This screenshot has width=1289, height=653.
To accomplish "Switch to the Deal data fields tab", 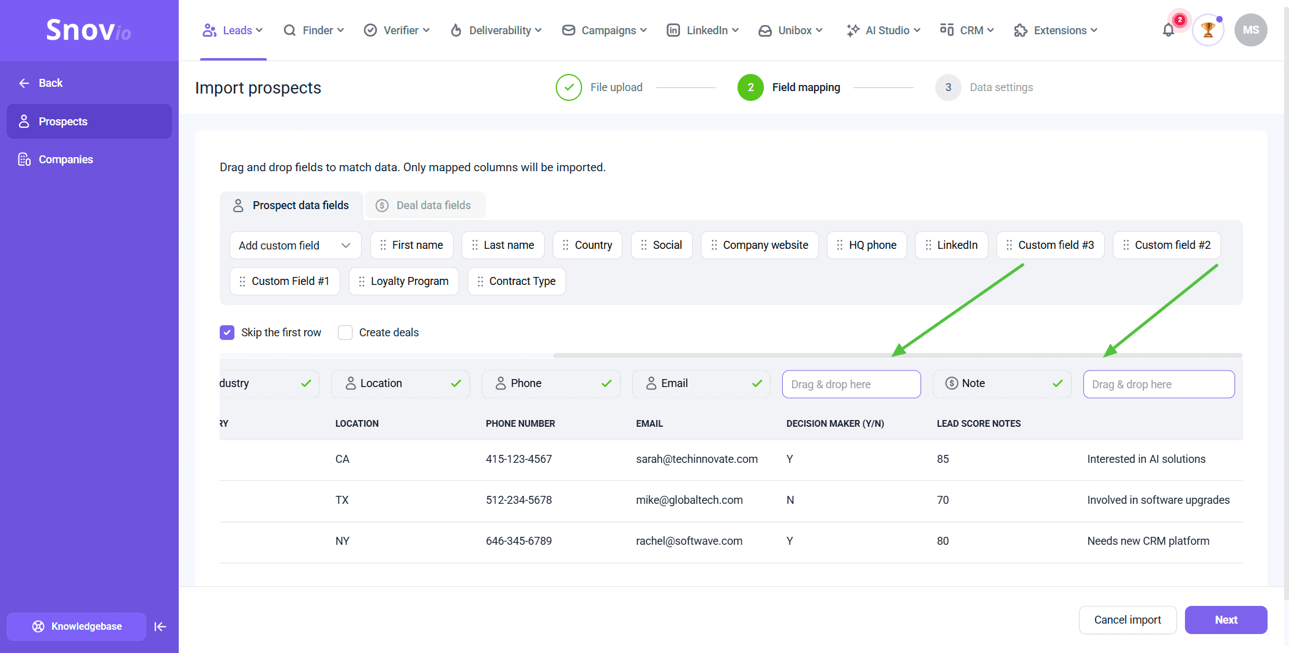I will click(425, 205).
